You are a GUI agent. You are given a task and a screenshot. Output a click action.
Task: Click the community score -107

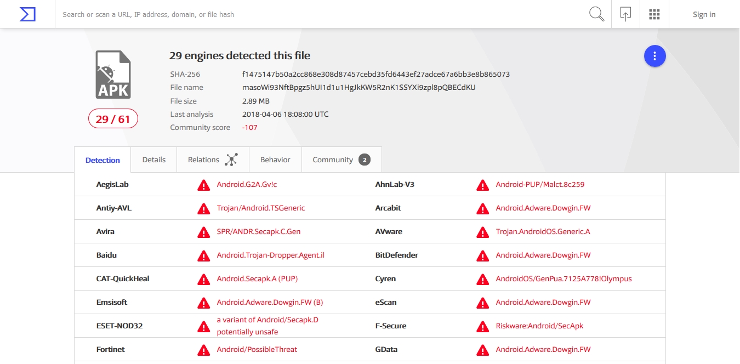(250, 127)
